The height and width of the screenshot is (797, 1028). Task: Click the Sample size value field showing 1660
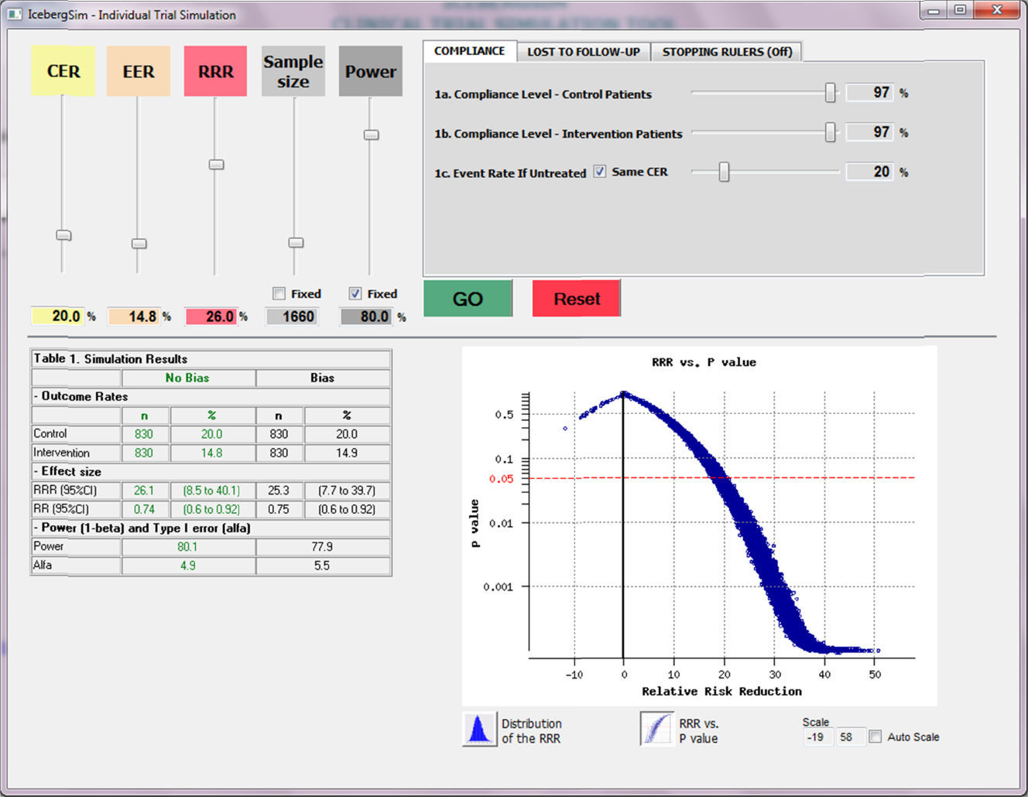click(292, 316)
